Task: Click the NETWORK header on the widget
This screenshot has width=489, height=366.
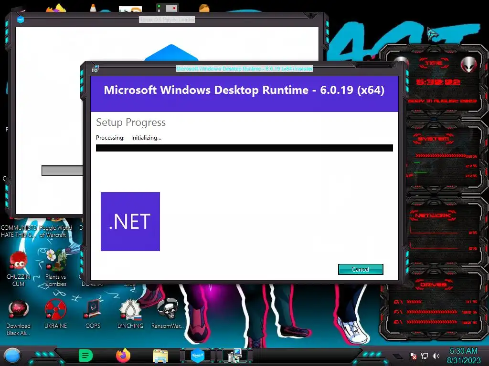Action: [x=433, y=215]
